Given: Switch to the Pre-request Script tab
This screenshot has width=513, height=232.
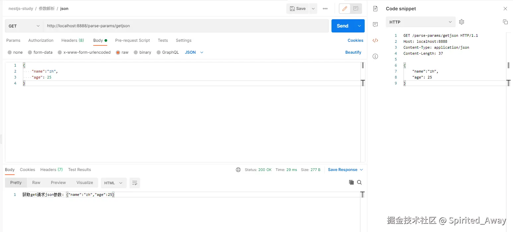Looking at the screenshot, I should pos(132,40).
